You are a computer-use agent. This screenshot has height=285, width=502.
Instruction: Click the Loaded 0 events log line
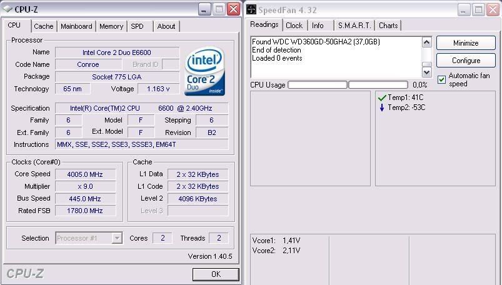click(277, 58)
